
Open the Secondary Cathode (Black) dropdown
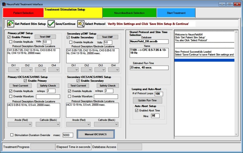(x=106, y=124)
